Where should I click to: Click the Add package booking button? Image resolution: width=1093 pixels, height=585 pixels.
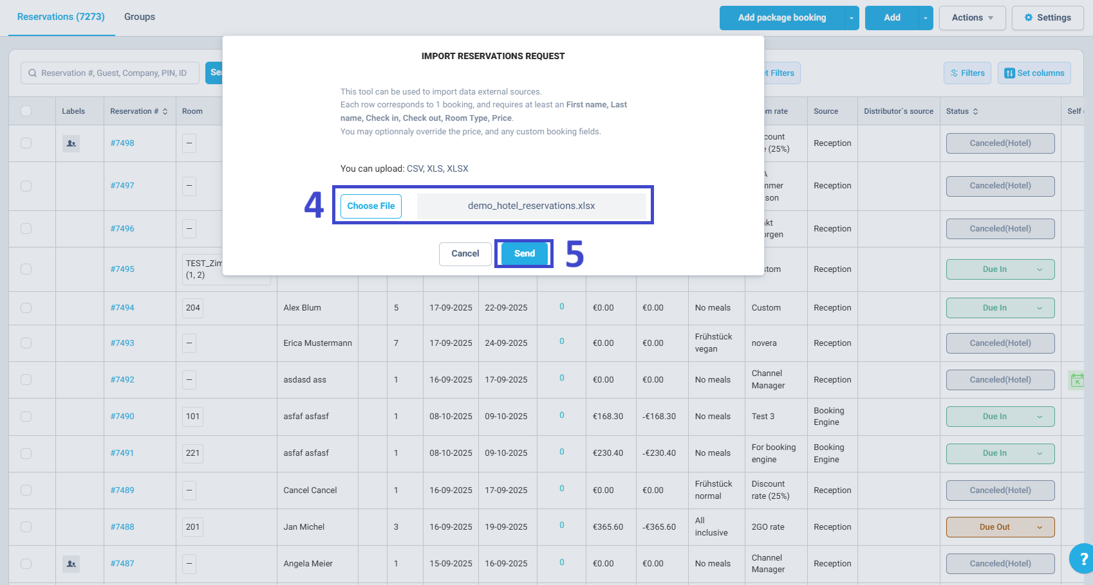tap(782, 18)
